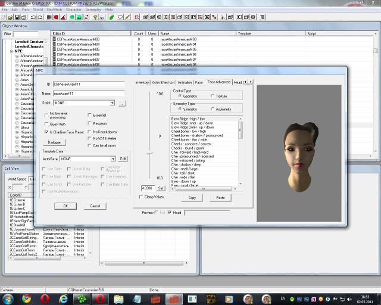Click the green ICQ flower taskbar icon
This screenshot has width=381, height=305.
pyautogui.click(x=82, y=298)
